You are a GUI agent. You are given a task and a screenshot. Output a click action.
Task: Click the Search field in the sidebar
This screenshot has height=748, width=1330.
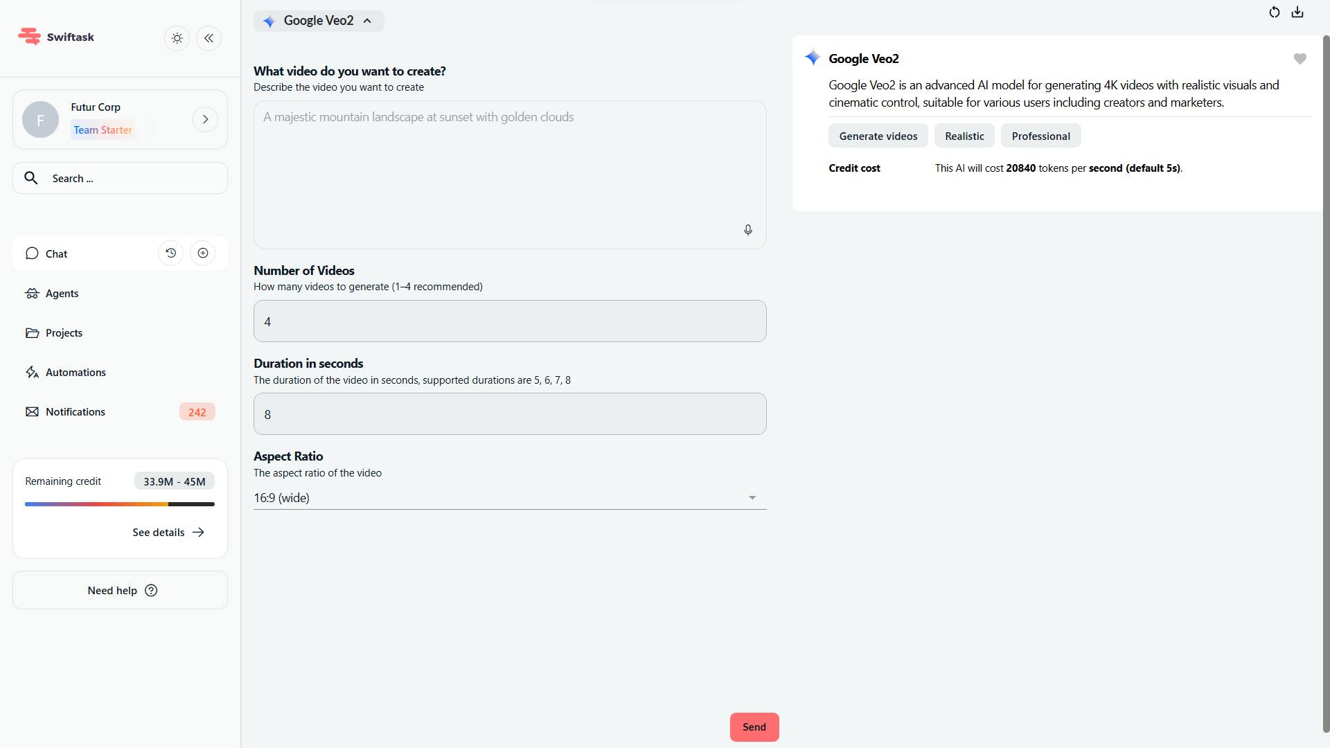click(x=119, y=178)
